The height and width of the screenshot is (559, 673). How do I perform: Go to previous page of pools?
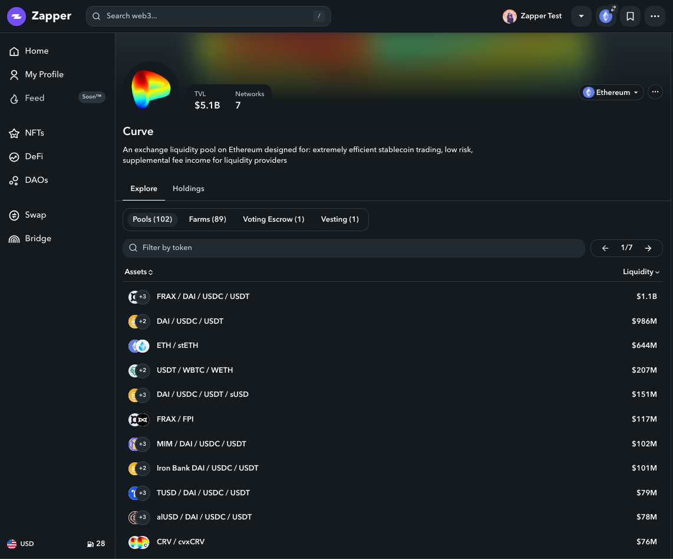point(605,248)
